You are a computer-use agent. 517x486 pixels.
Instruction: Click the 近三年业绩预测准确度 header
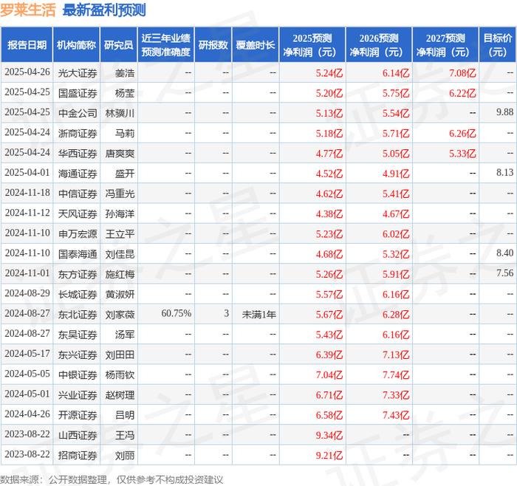pyautogui.click(x=166, y=45)
